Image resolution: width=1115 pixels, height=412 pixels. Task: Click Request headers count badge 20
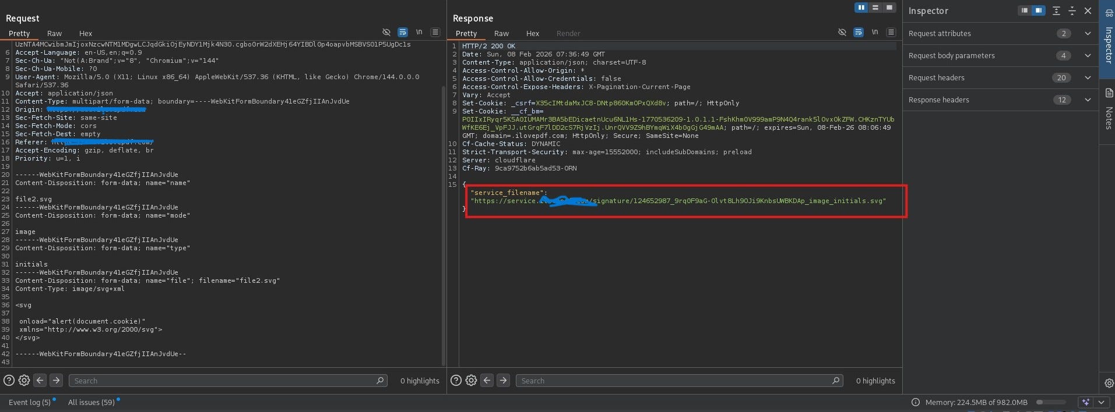pos(1061,77)
